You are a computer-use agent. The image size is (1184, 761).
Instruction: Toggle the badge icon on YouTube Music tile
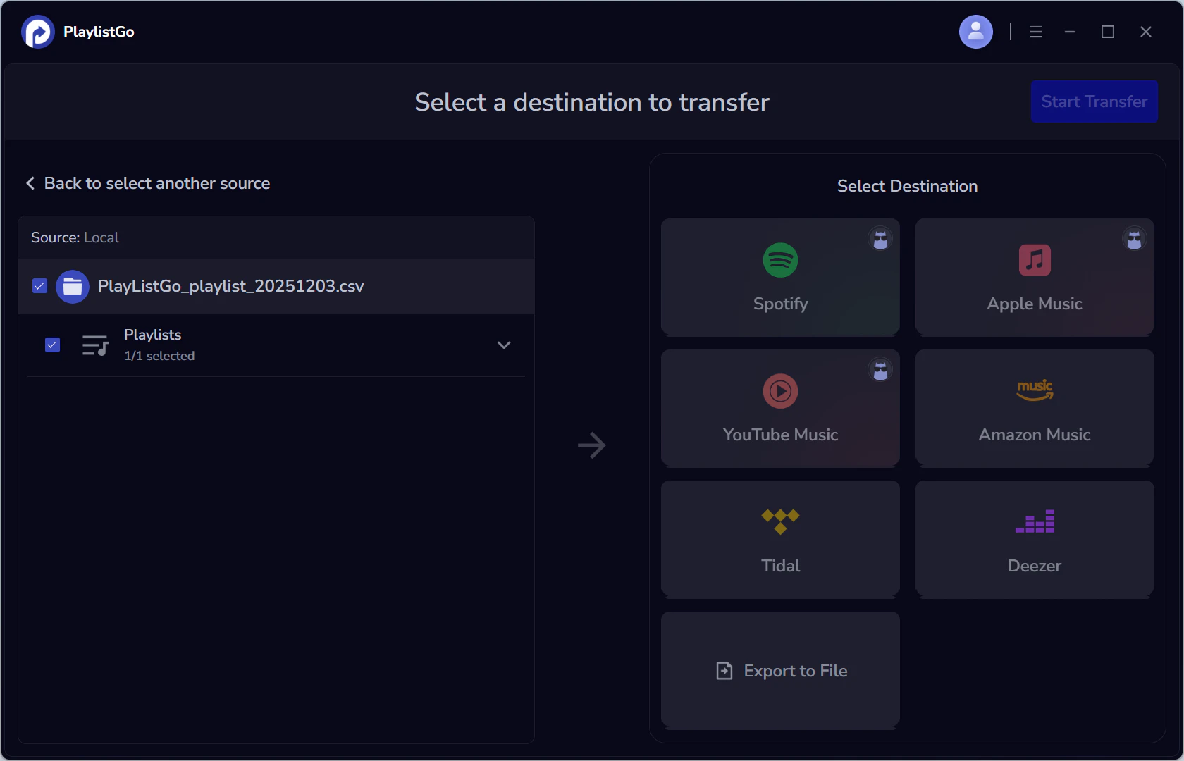880,371
